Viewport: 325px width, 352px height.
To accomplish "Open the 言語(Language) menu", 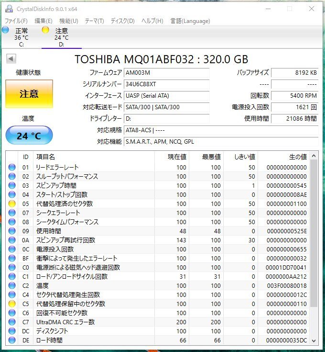I will pos(190,21).
